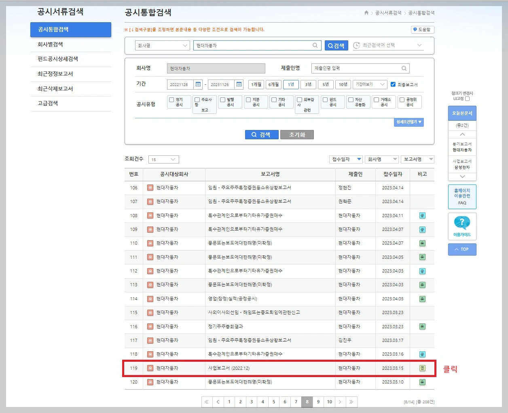Check the 발행공시 checkbox

223,100
